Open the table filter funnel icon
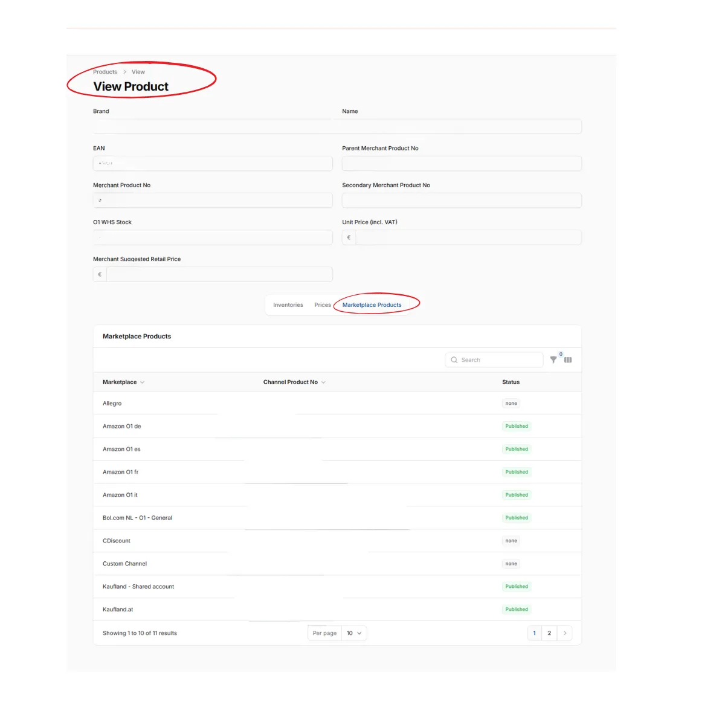The image size is (725, 725). pyautogui.click(x=553, y=360)
